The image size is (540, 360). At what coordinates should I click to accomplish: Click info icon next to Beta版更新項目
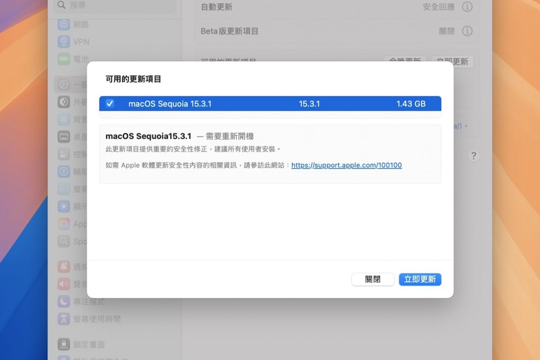467,31
